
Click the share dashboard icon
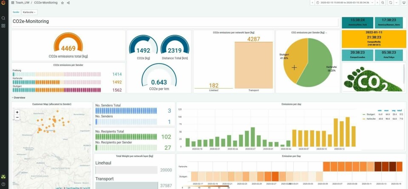point(68,3)
